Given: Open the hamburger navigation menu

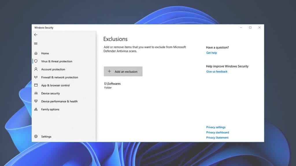Looking at the screenshot, I should [36, 44].
